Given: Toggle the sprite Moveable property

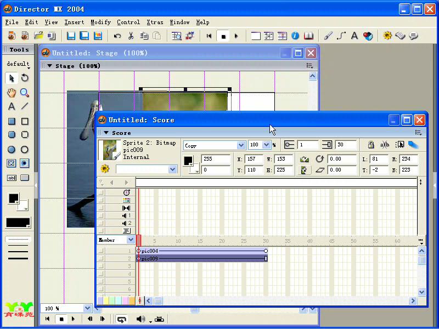Looking at the screenshot, I should (399, 145).
